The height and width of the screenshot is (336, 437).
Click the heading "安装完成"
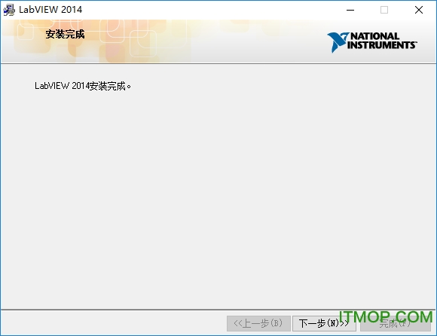(65, 34)
